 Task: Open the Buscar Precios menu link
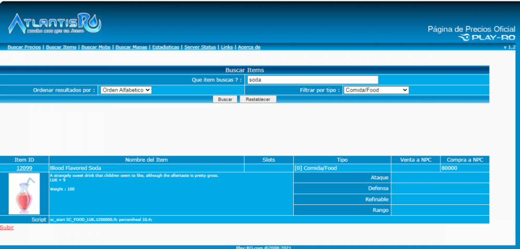[x=24, y=47]
